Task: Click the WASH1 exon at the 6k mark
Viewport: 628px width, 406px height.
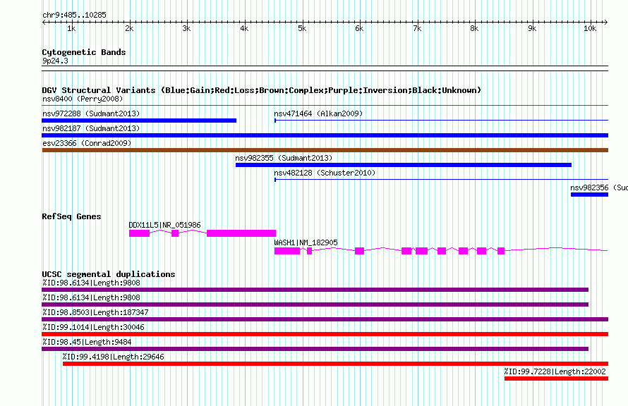Action: [359, 251]
